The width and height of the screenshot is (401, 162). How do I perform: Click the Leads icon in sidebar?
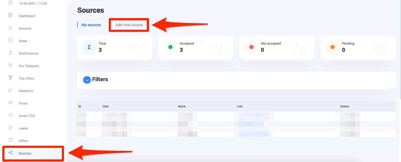[10, 128]
